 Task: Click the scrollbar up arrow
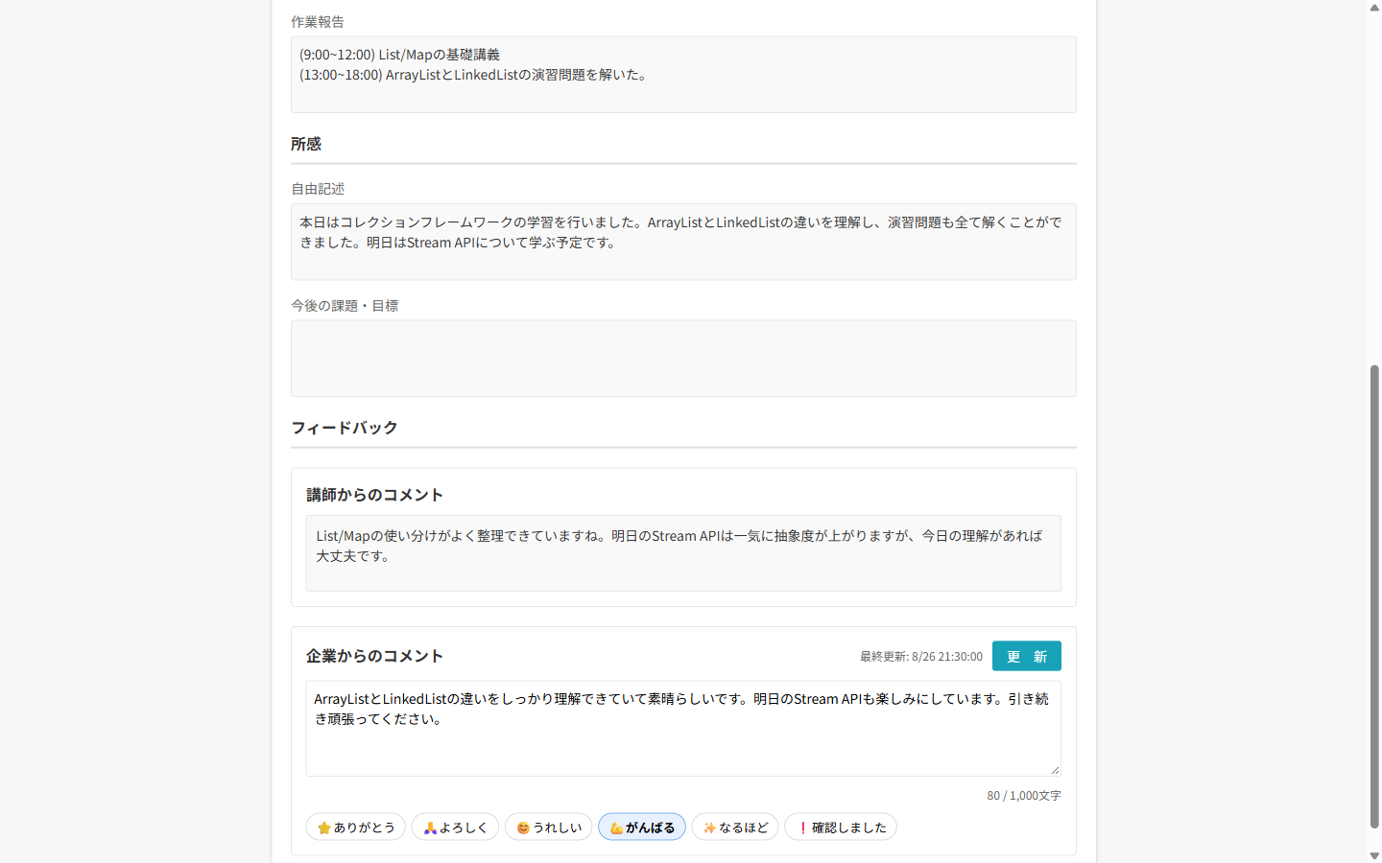pyautogui.click(x=1374, y=7)
